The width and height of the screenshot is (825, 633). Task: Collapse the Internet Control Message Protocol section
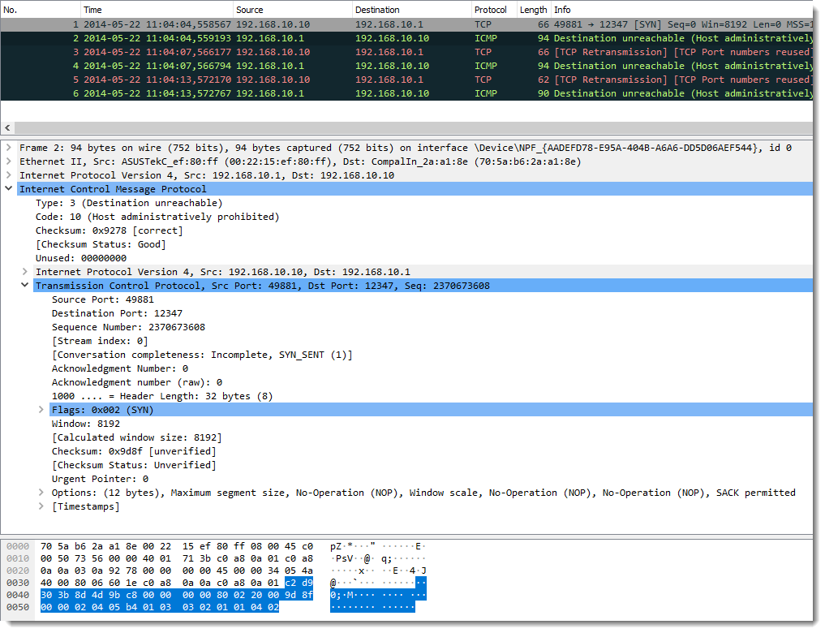click(x=8, y=188)
